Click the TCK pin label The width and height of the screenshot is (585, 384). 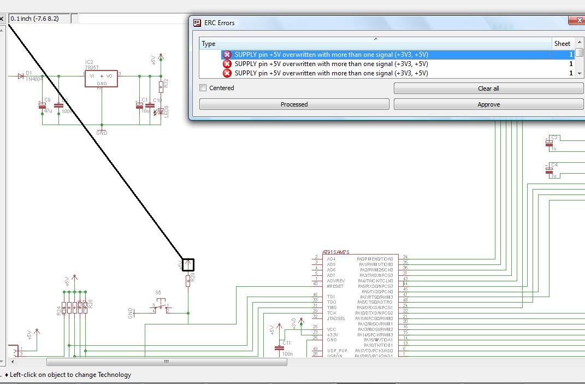[332, 313]
